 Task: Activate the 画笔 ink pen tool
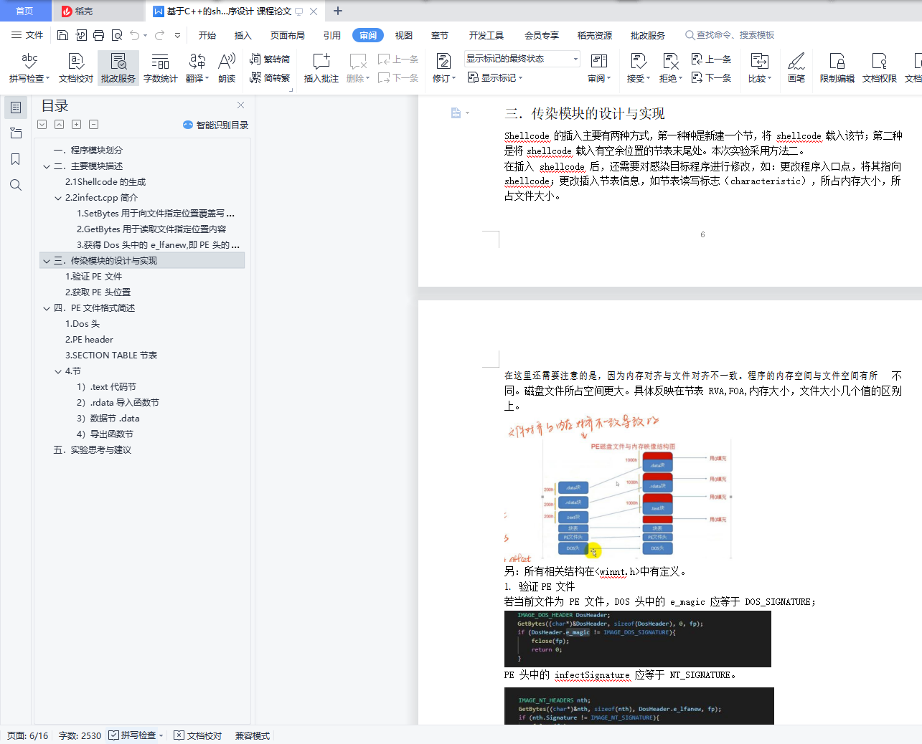[x=796, y=68]
